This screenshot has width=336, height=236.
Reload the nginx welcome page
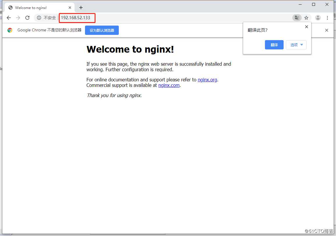[x=27, y=18]
